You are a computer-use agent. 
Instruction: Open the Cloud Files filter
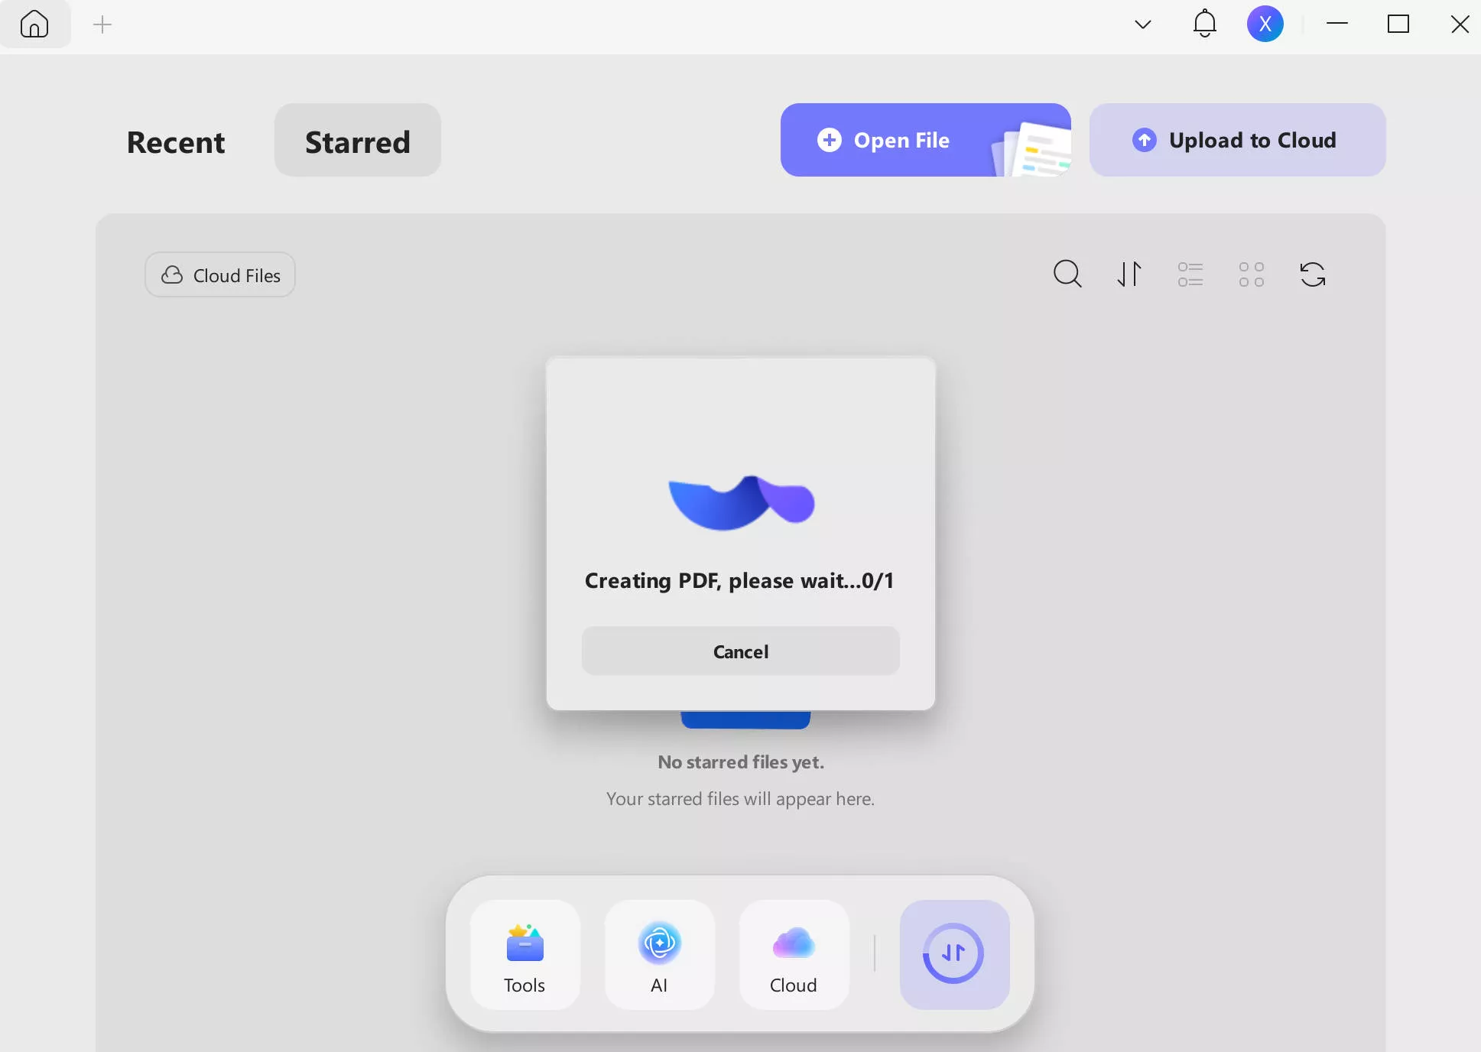220,275
